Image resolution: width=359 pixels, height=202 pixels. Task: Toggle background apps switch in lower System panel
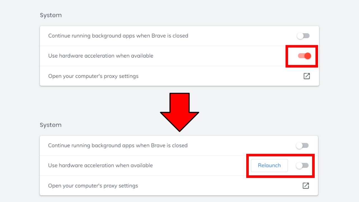[302, 146]
